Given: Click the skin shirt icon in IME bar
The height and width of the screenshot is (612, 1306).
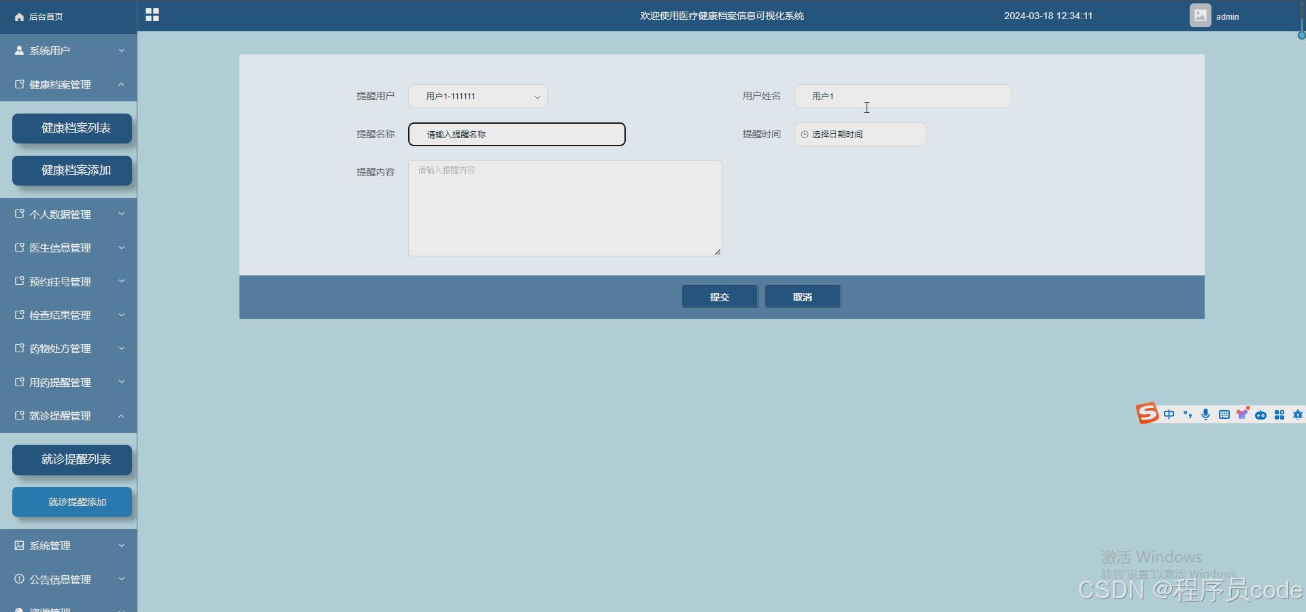Looking at the screenshot, I should click(x=1243, y=413).
